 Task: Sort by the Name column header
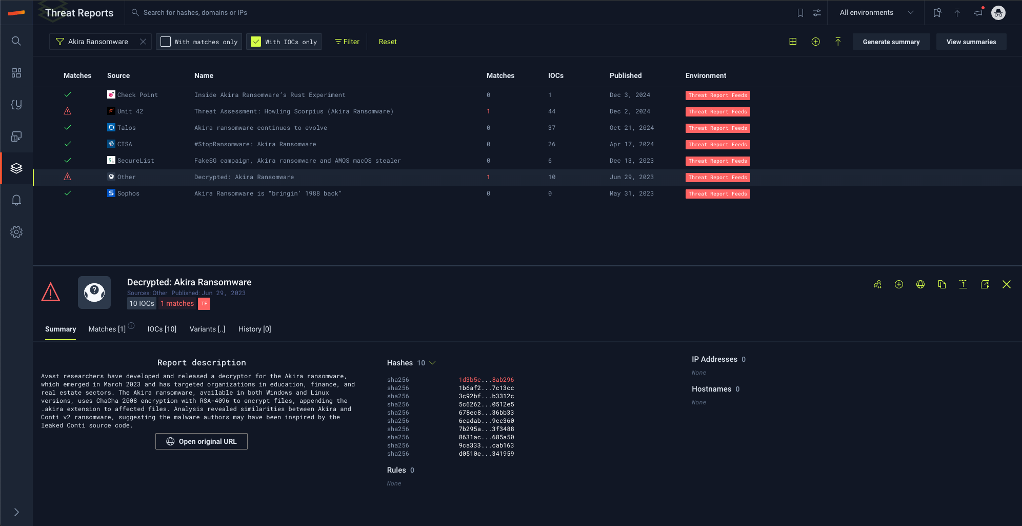[204, 75]
